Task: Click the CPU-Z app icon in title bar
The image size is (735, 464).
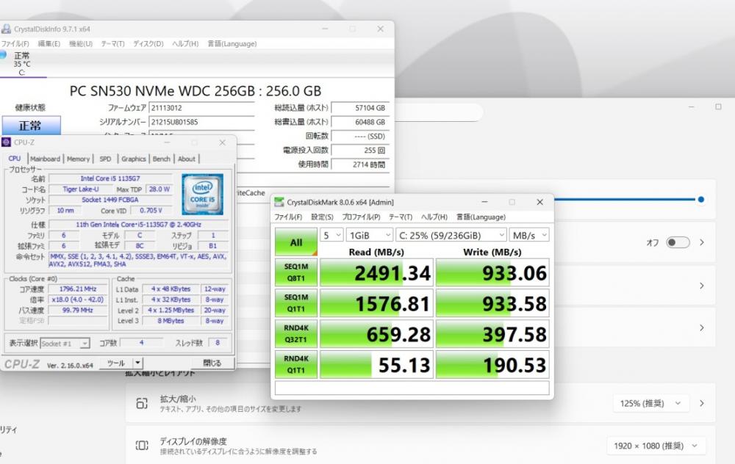Action: pyautogui.click(x=6, y=142)
